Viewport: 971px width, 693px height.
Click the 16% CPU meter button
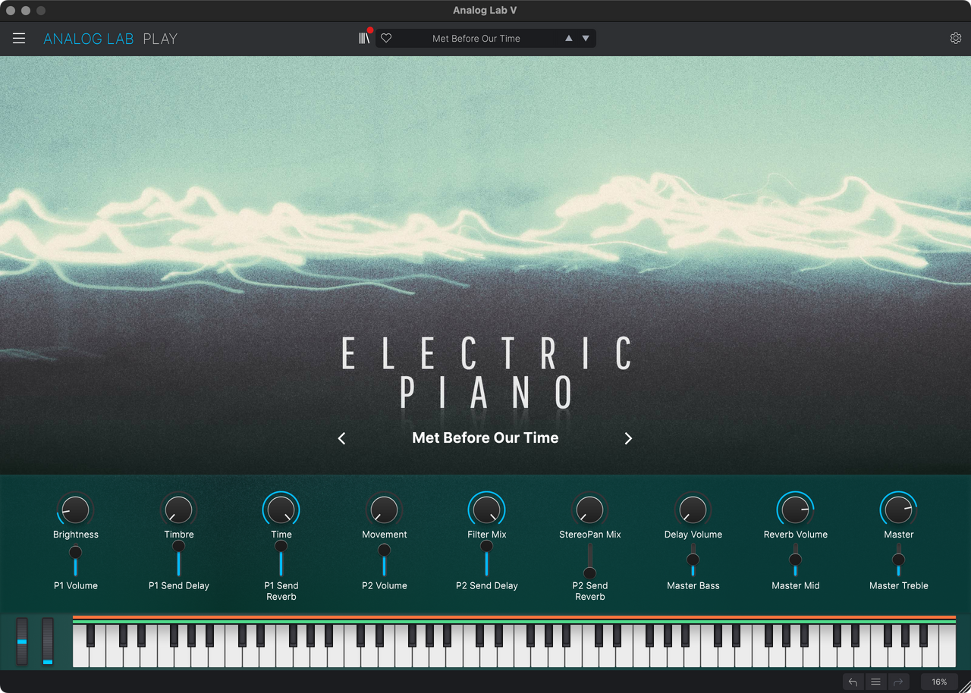[x=939, y=682]
